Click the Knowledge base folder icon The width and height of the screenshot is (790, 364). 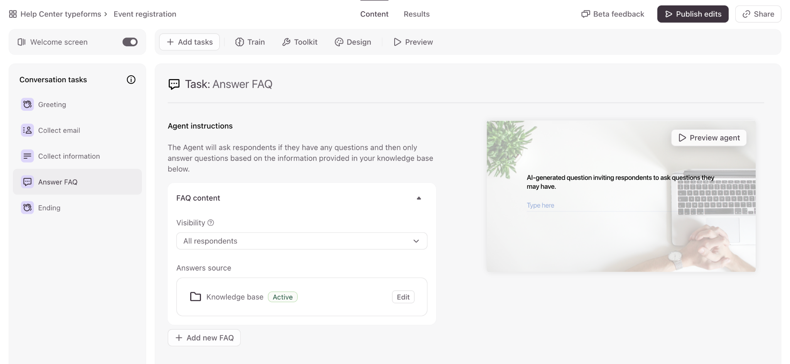[196, 297]
